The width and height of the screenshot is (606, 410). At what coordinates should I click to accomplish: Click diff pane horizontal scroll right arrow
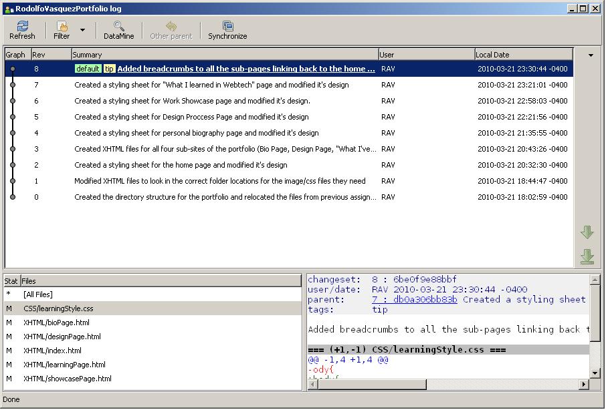pyautogui.click(x=584, y=384)
